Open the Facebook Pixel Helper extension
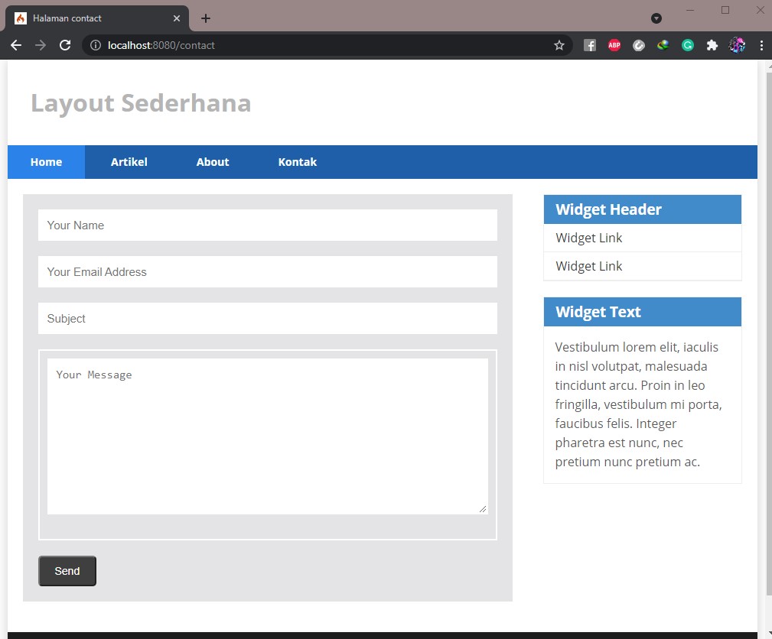The height and width of the screenshot is (639, 772). pyautogui.click(x=589, y=45)
